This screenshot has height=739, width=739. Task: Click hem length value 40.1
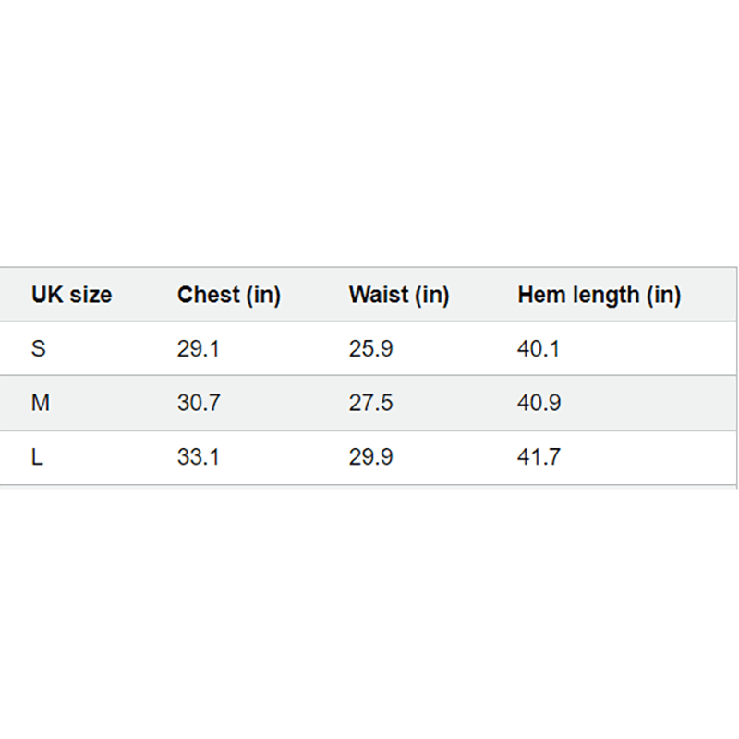pyautogui.click(x=539, y=349)
